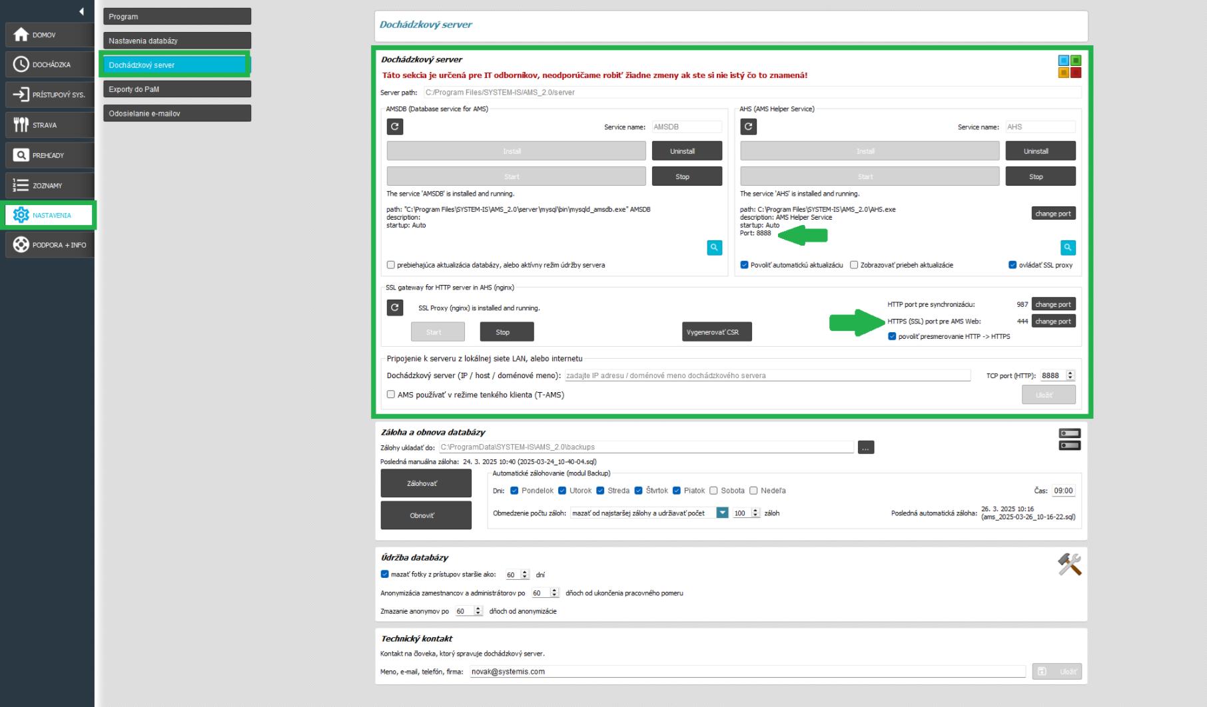Open the Dochádzka clock icon section
The height and width of the screenshot is (707, 1207).
tap(21, 65)
